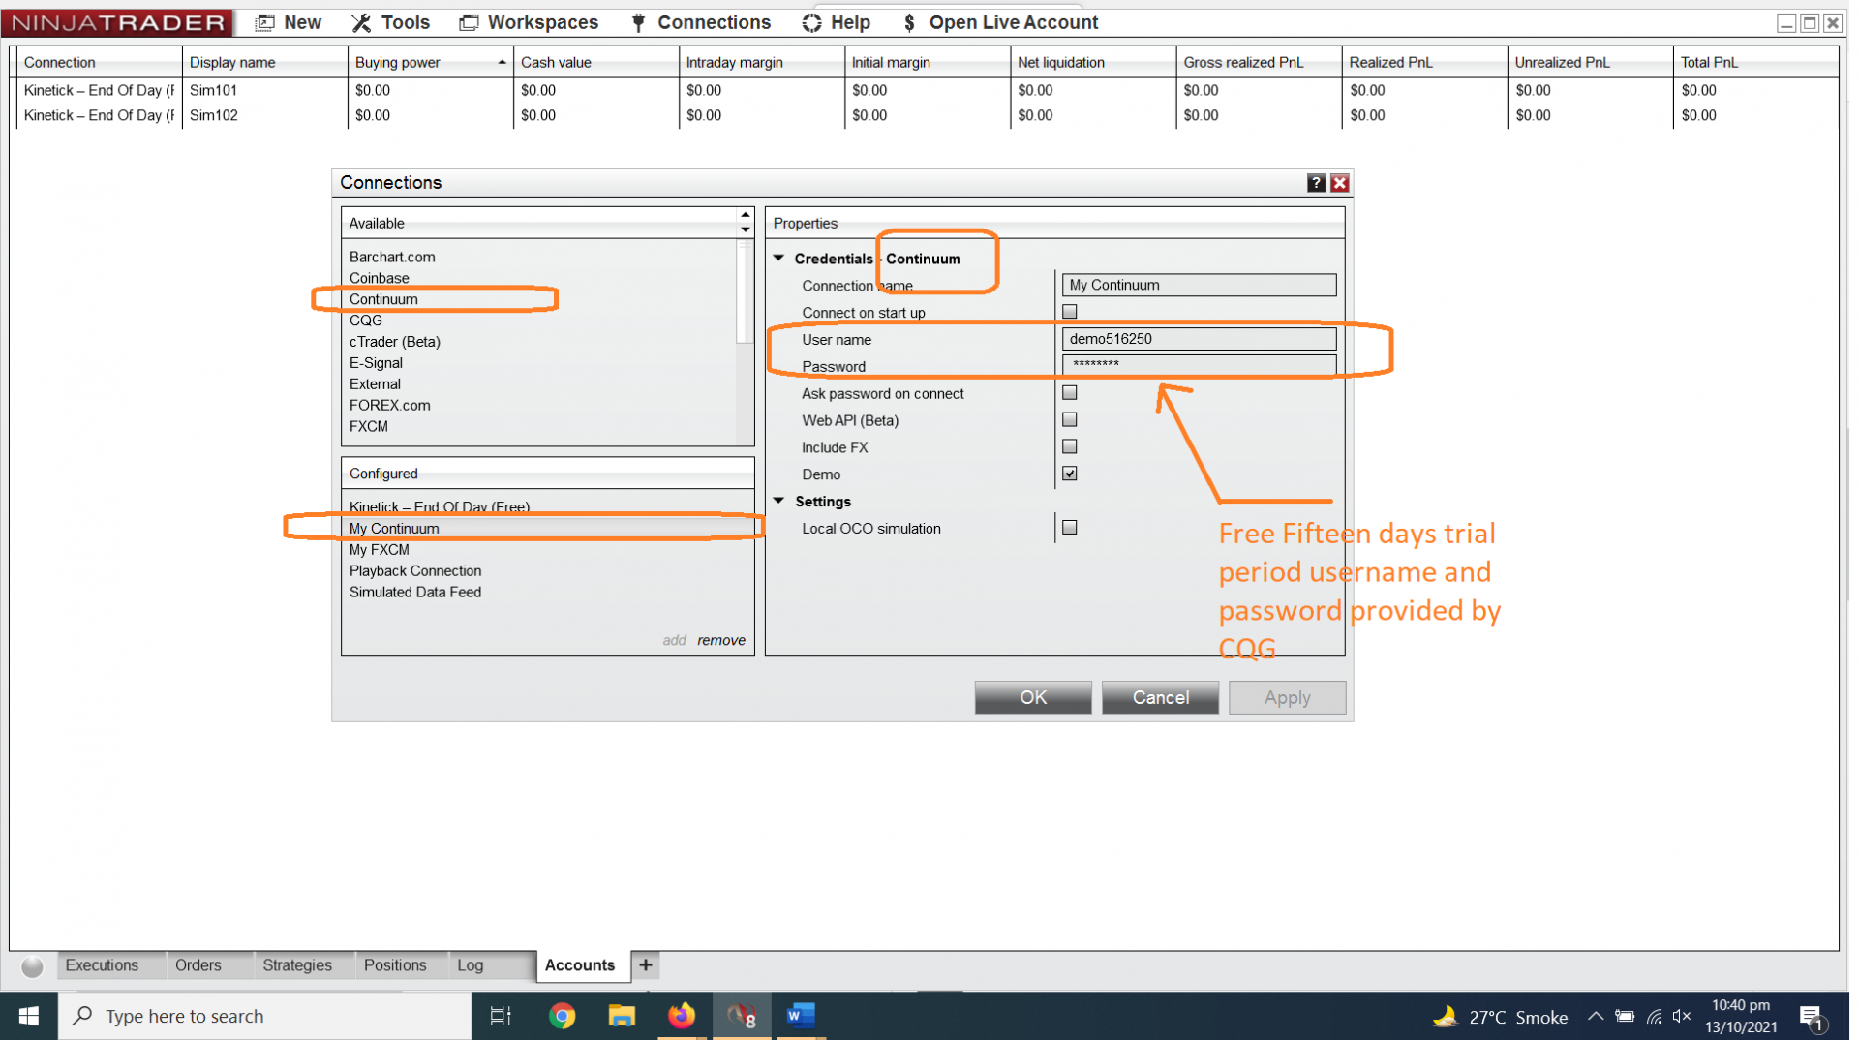The width and height of the screenshot is (1859, 1040).
Task: Select CQG in Available list
Action: (x=366, y=321)
